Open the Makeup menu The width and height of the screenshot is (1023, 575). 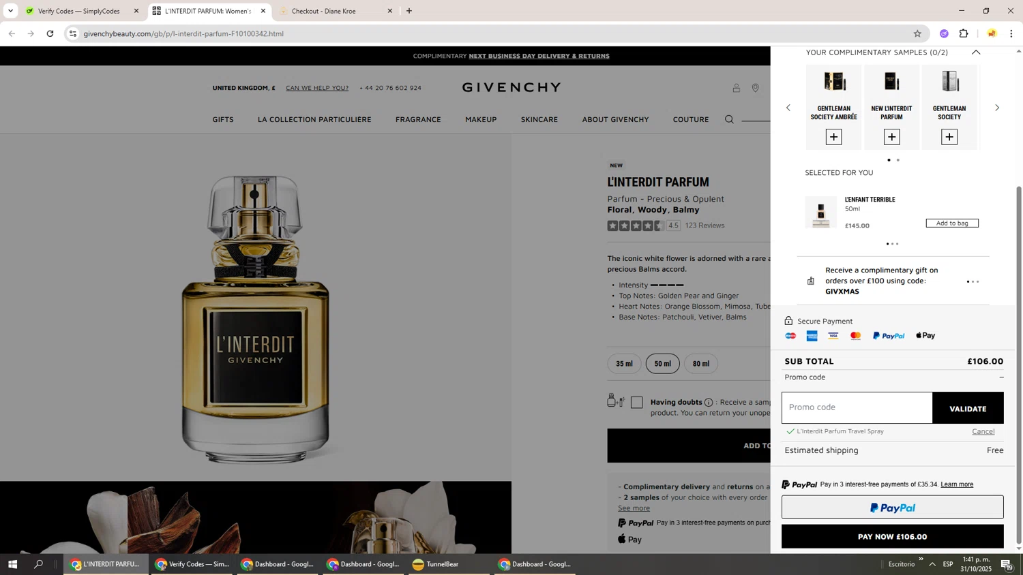481,119
